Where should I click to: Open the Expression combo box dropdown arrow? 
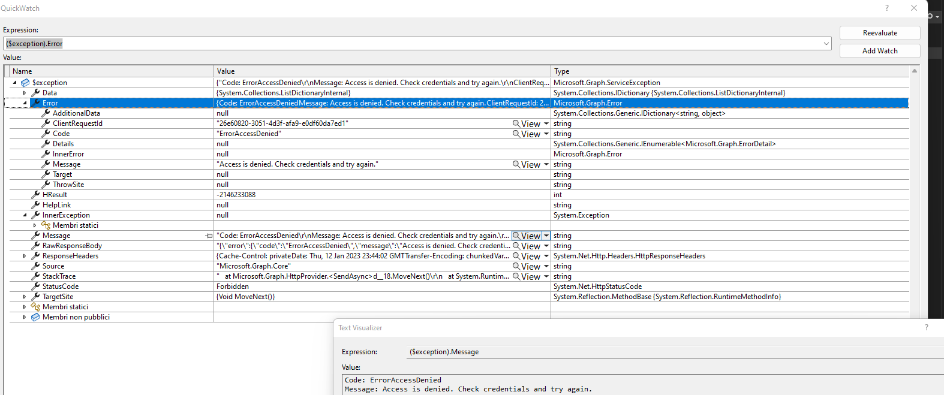pyautogui.click(x=826, y=44)
